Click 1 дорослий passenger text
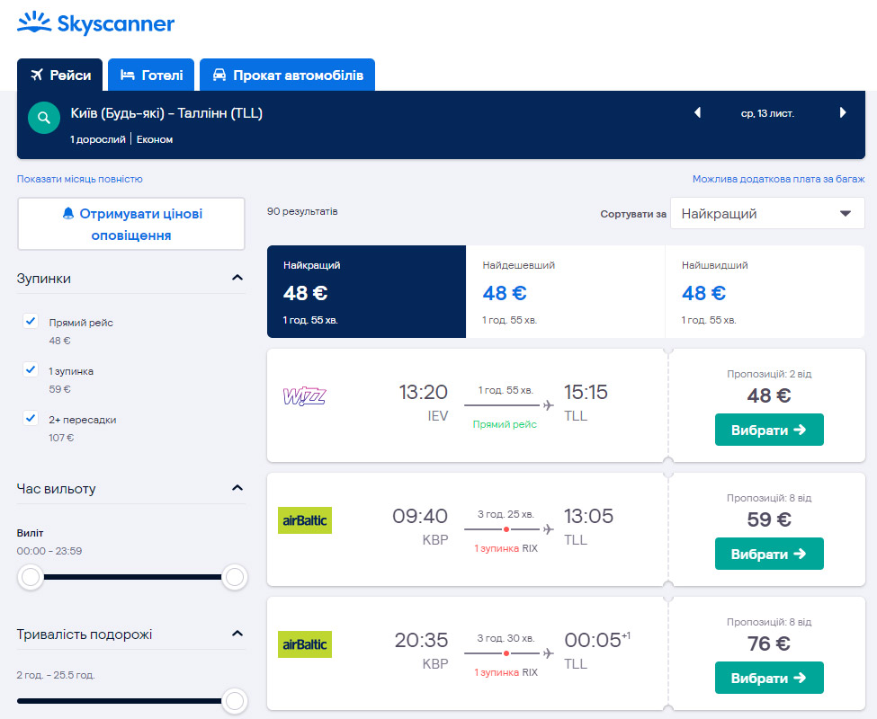Screen dimensions: 877x719 point(98,139)
